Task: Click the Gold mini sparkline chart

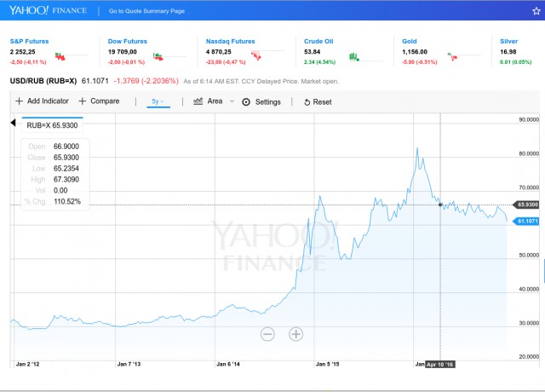Action: pos(464,56)
